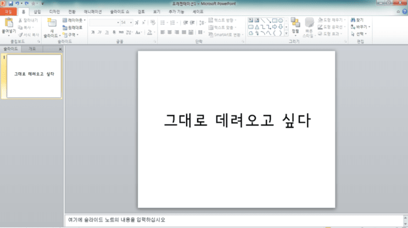Open the Insert (삽입) ribbon tab
The width and height of the screenshot is (408, 228).
pyautogui.click(x=37, y=12)
